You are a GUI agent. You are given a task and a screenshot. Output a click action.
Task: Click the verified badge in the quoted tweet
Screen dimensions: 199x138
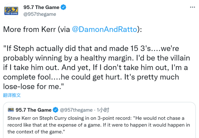(x=56, y=110)
